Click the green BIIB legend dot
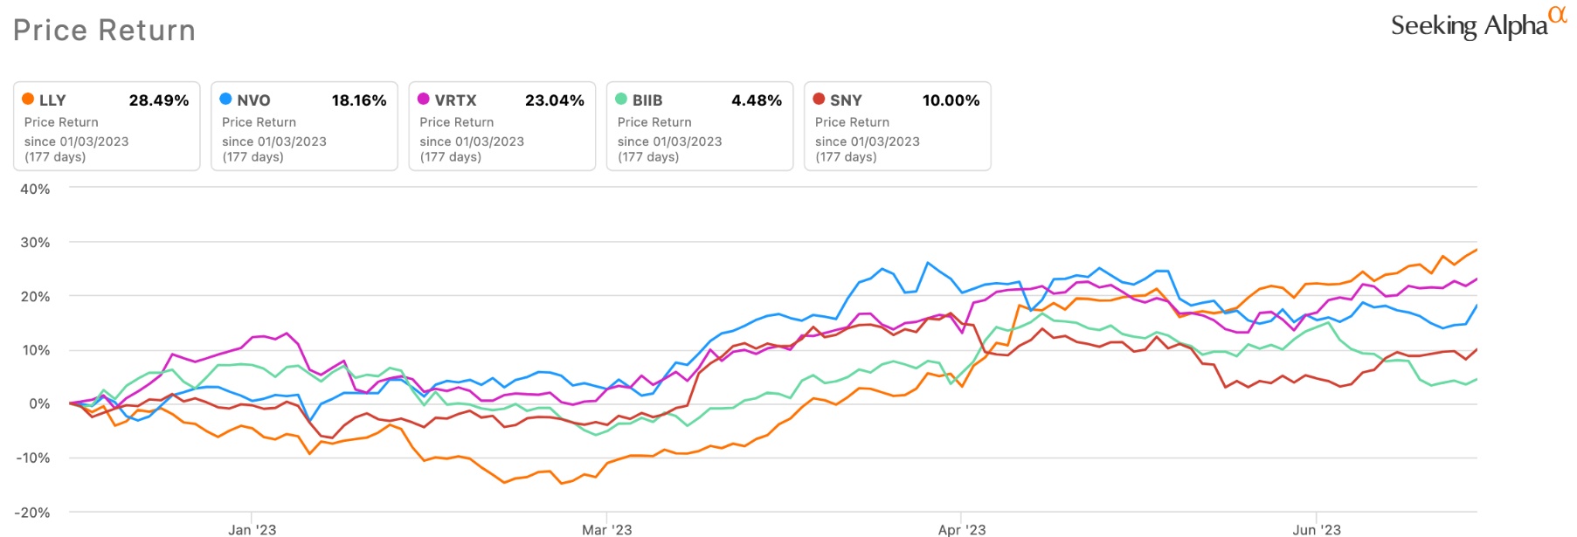 click(621, 100)
